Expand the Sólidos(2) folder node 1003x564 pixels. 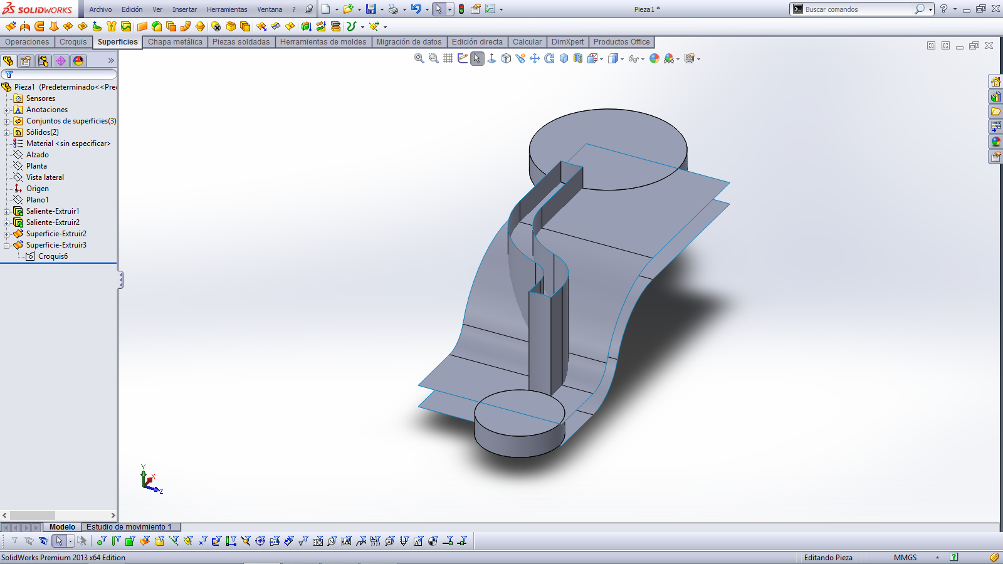pyautogui.click(x=7, y=132)
